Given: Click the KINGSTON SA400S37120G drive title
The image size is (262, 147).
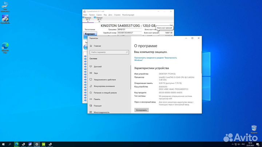Looking at the screenshot, I should [128, 26].
